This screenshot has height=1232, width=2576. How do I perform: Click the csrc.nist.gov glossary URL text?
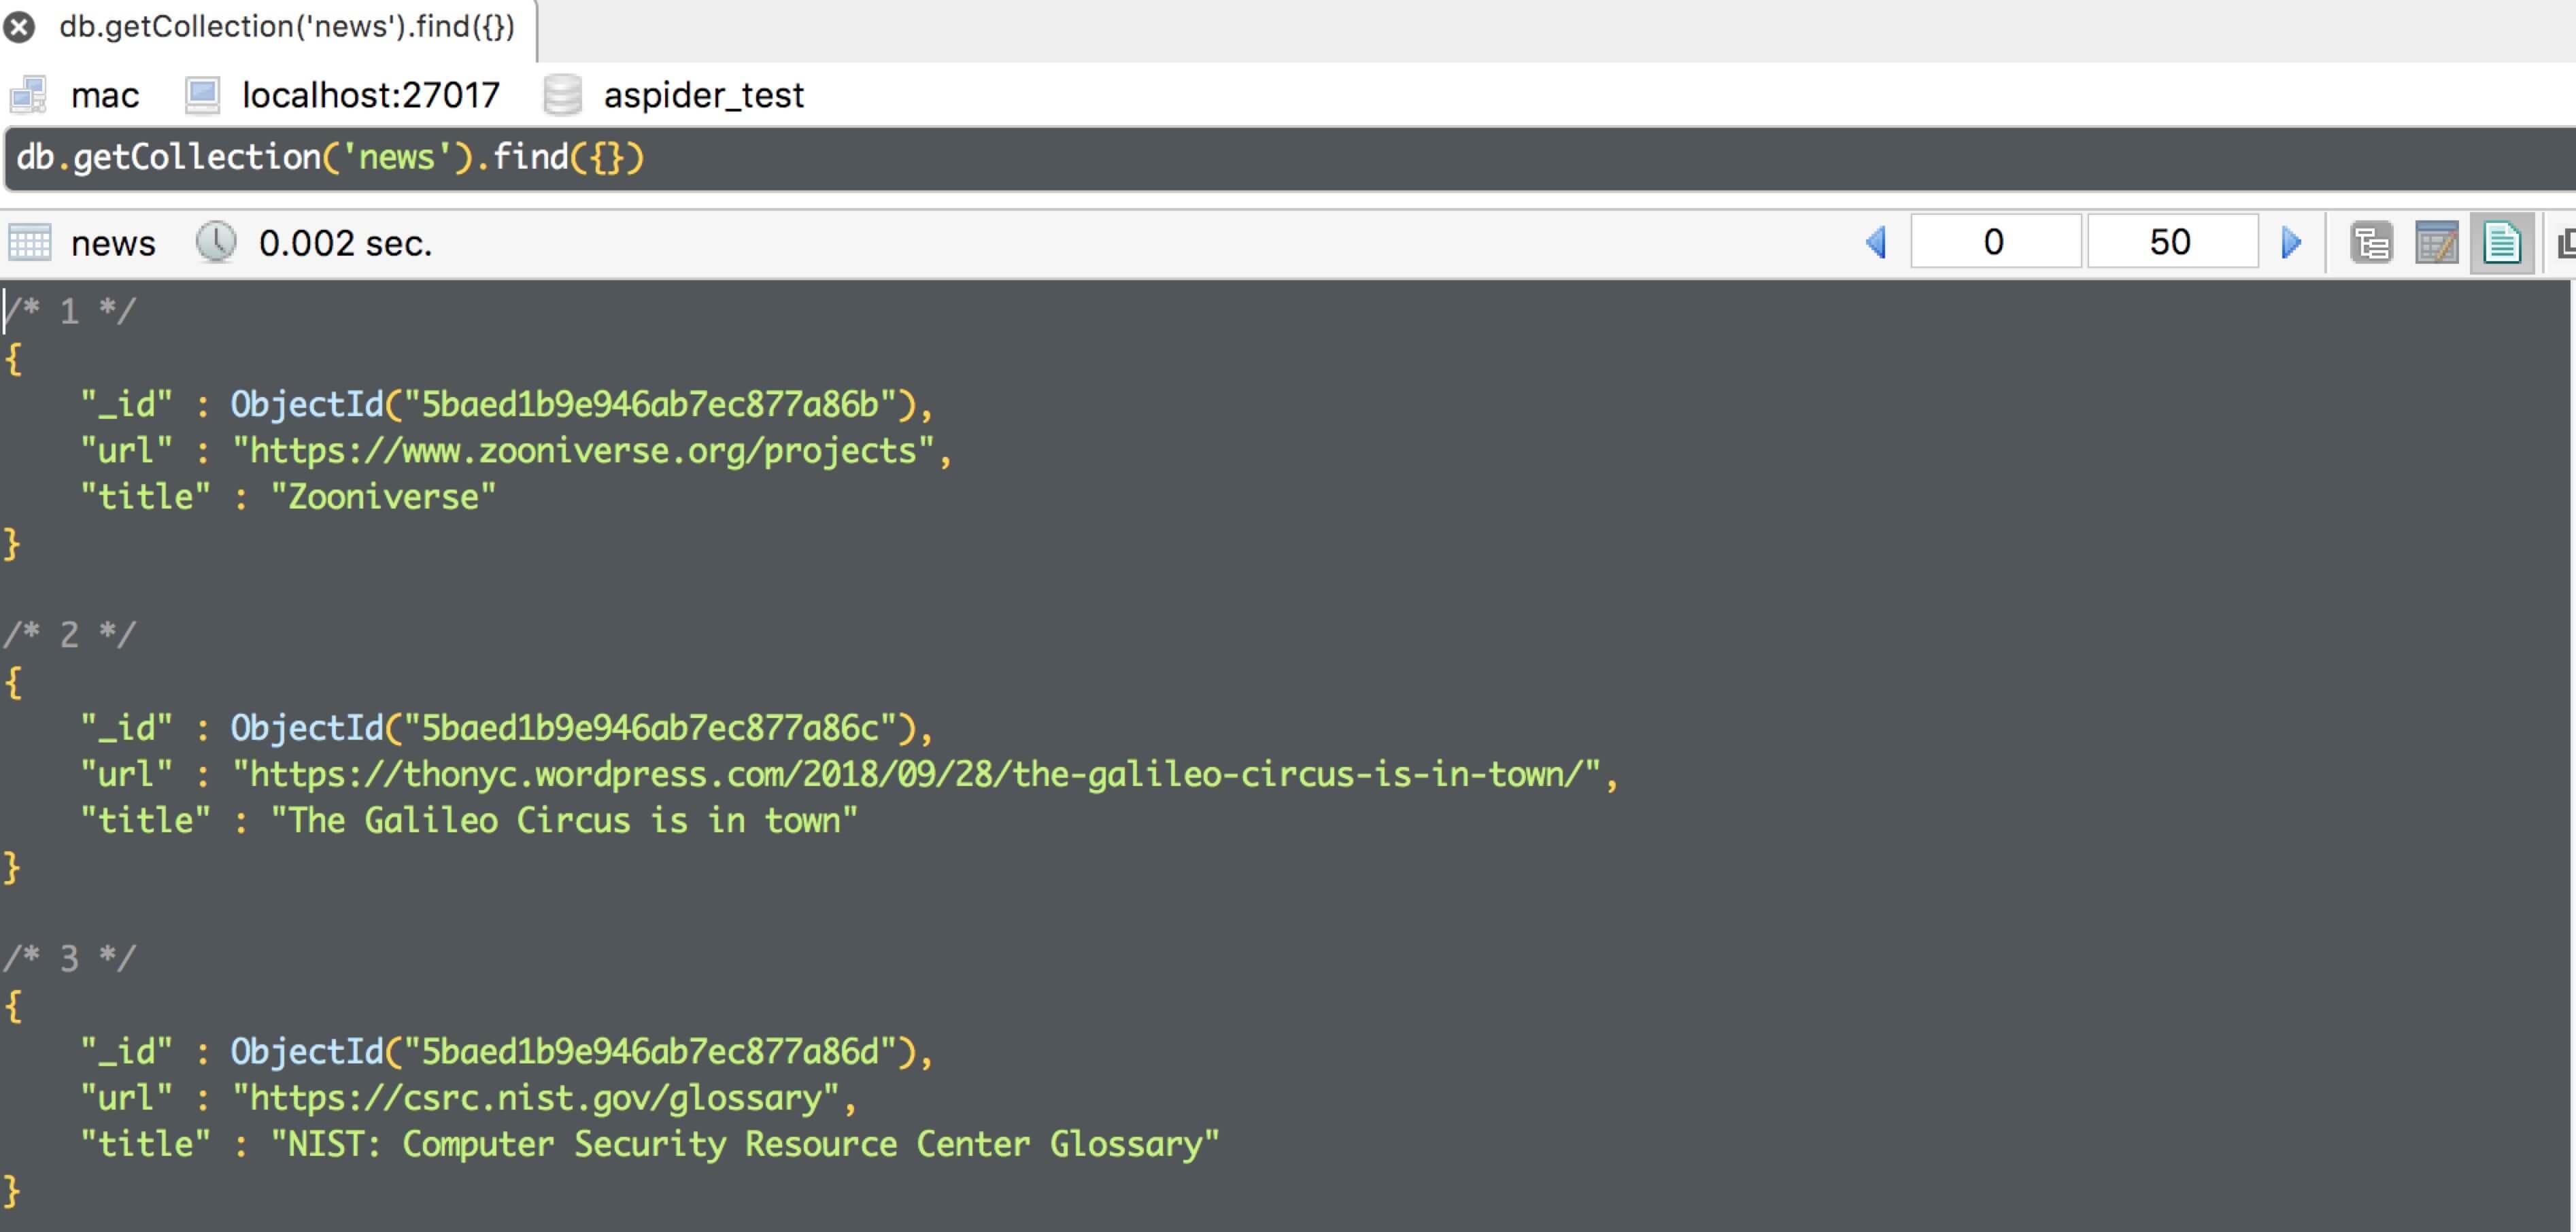[x=543, y=1098]
